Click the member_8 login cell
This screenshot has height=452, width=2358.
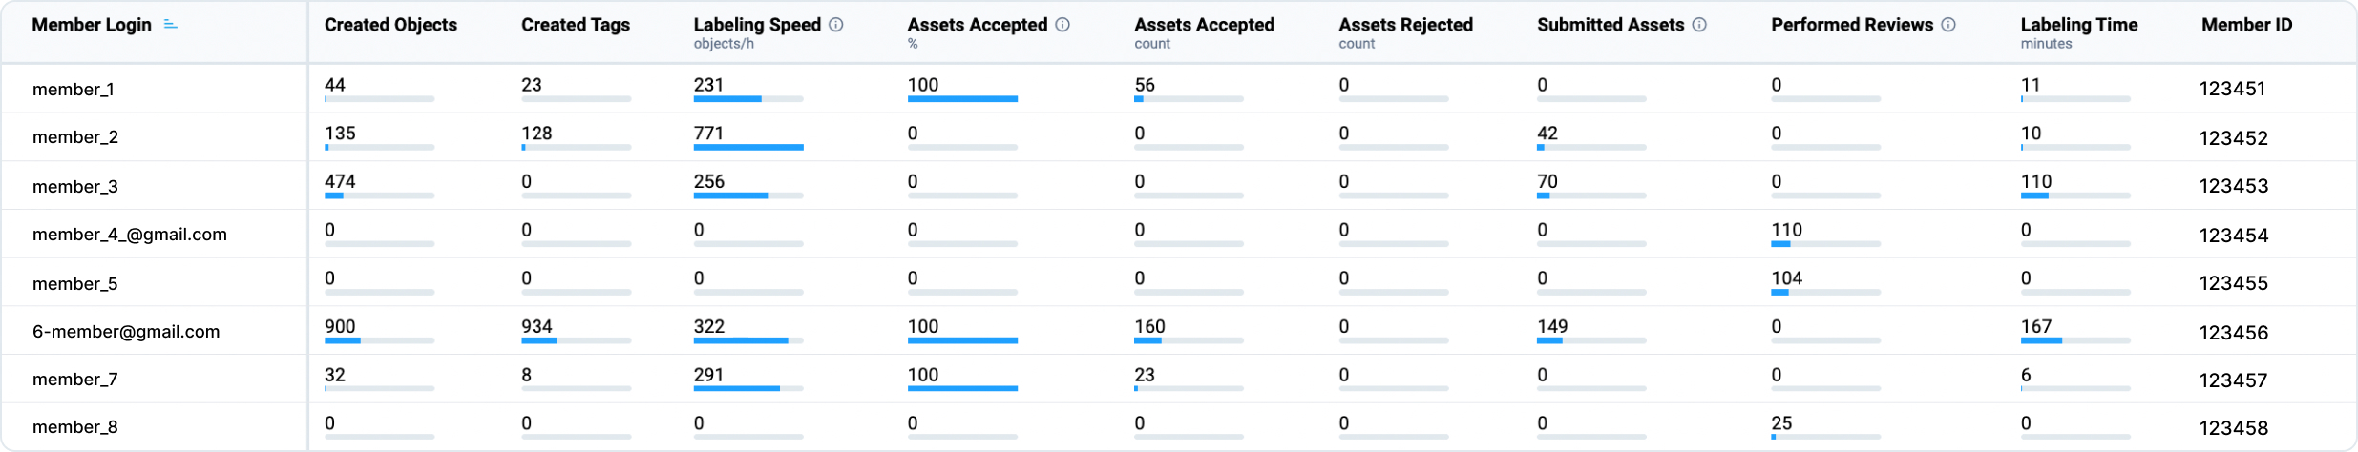click(74, 427)
